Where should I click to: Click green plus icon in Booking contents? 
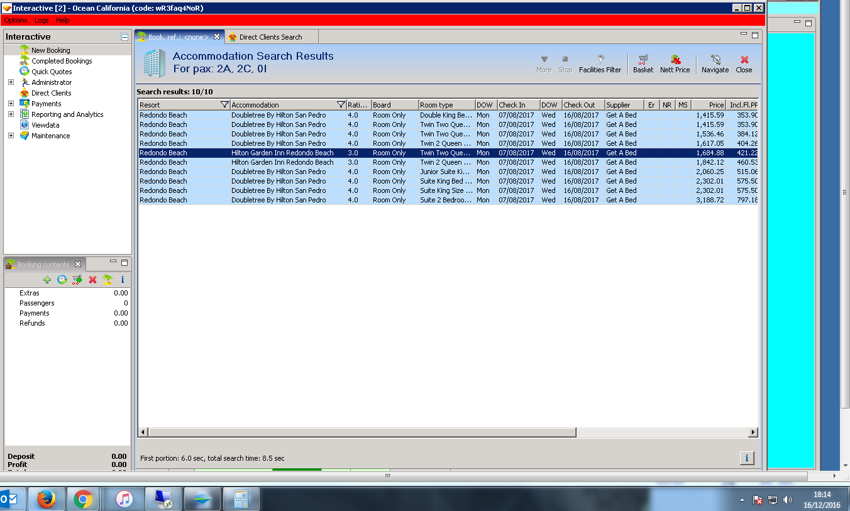point(47,280)
